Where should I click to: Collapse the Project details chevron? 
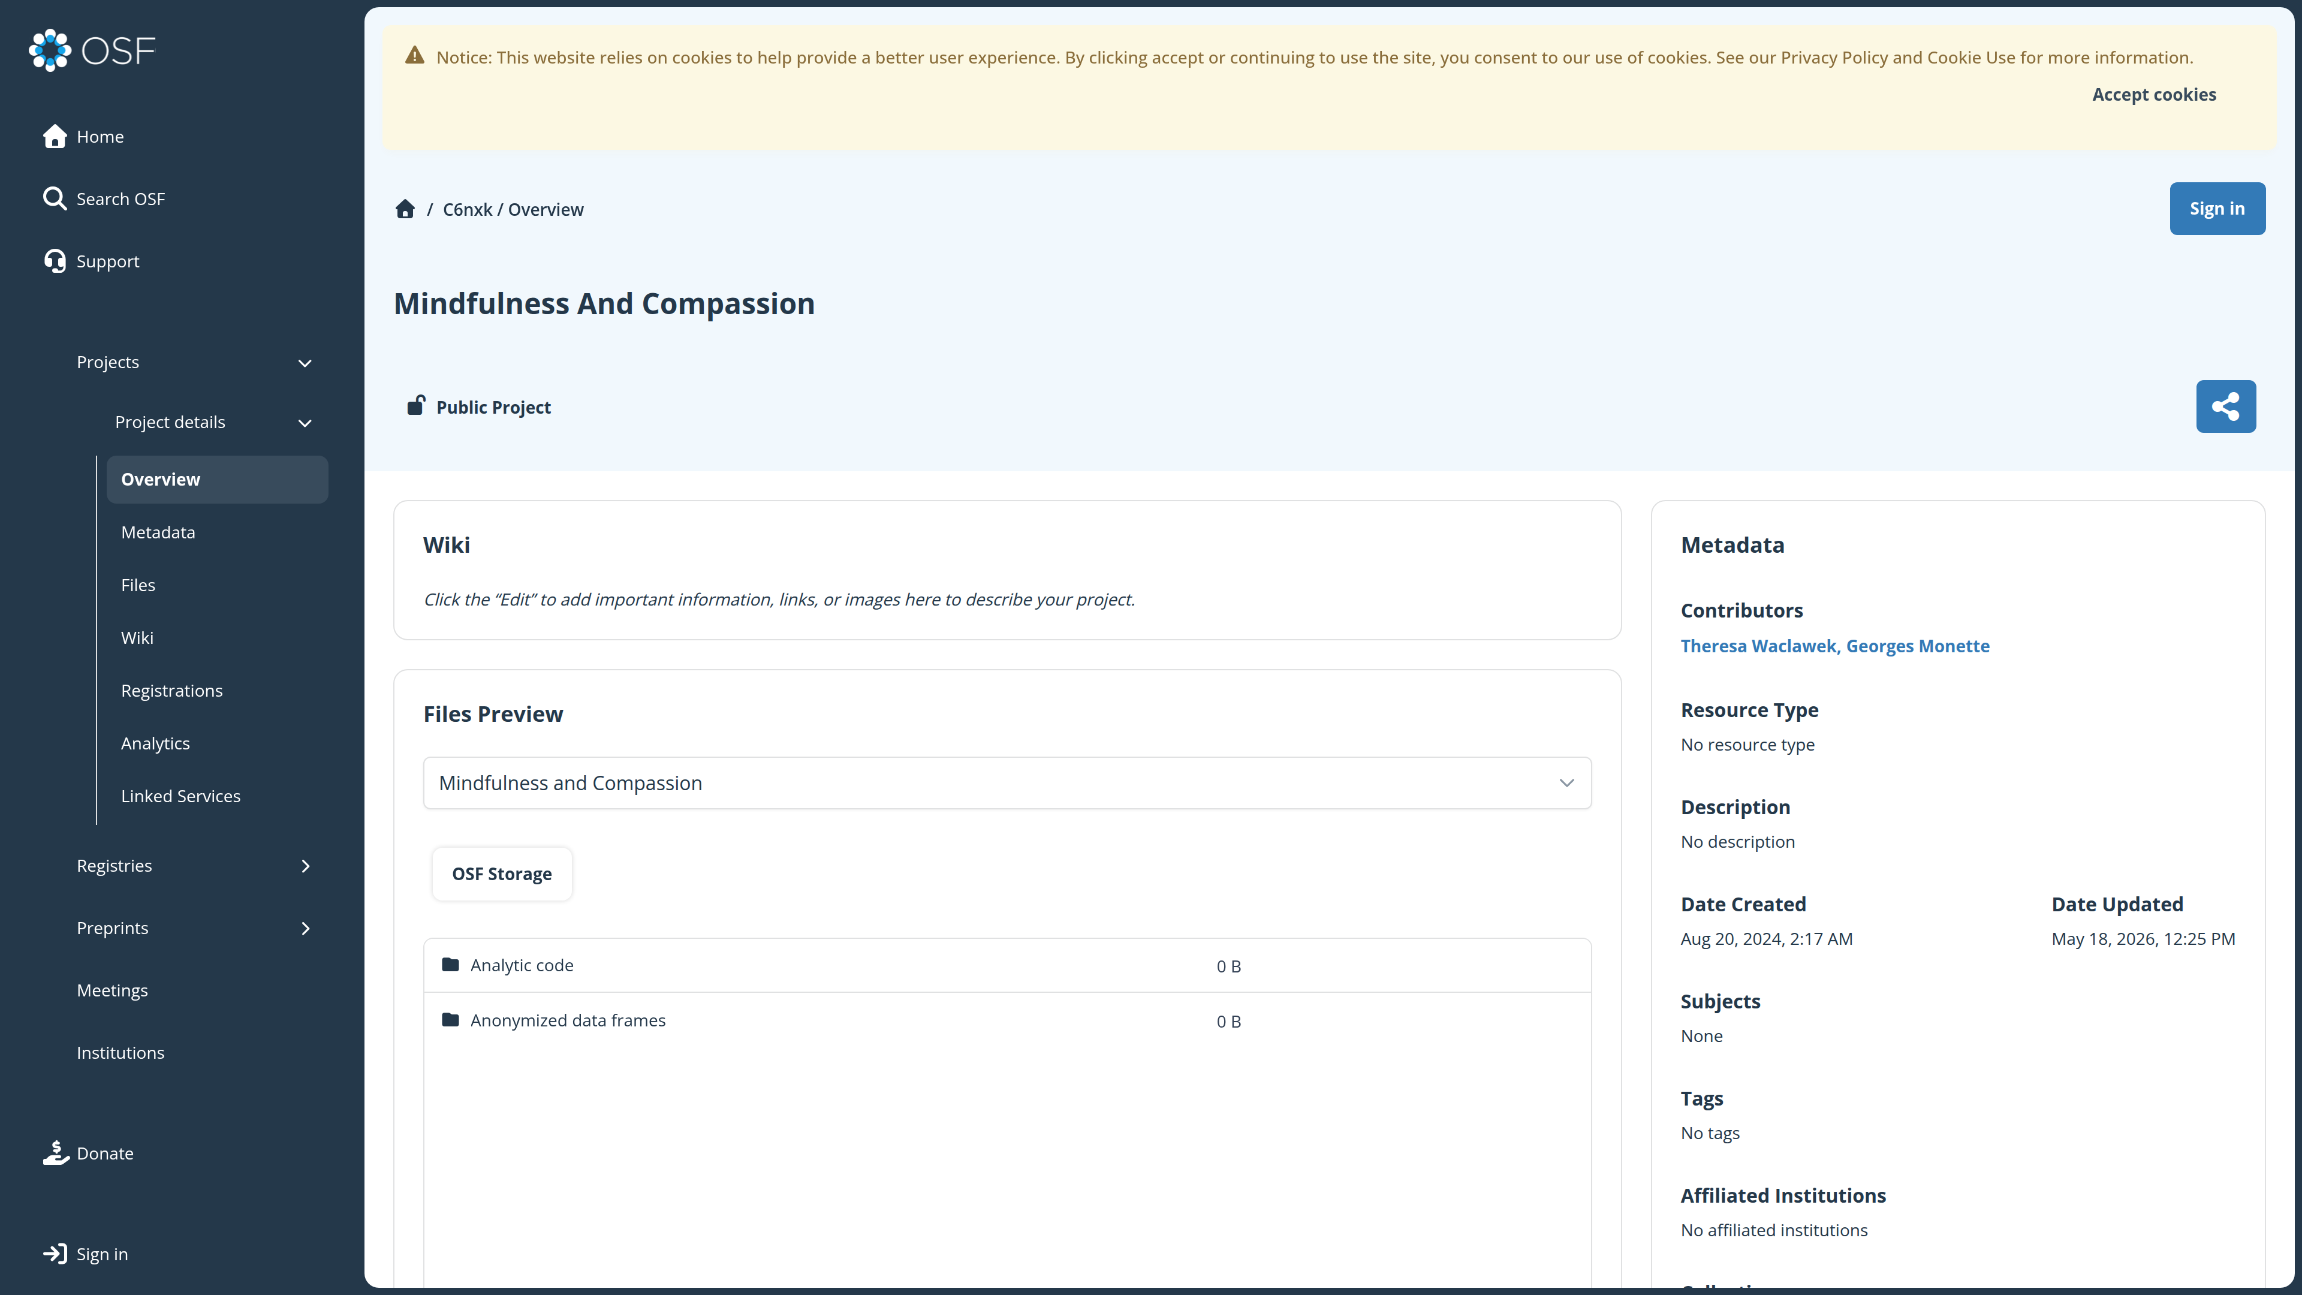pos(305,423)
